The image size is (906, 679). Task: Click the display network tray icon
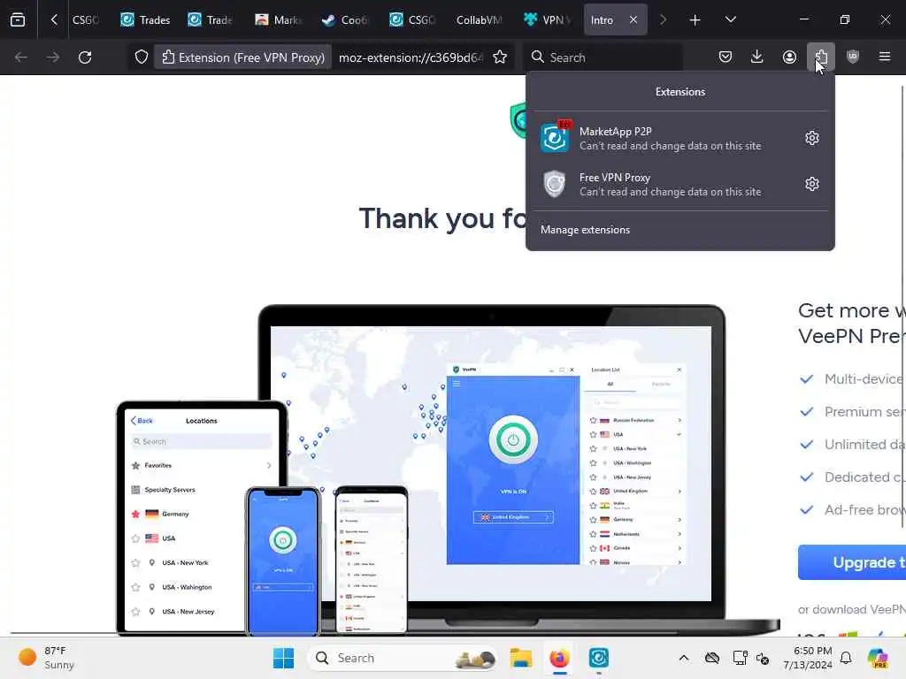(x=739, y=658)
